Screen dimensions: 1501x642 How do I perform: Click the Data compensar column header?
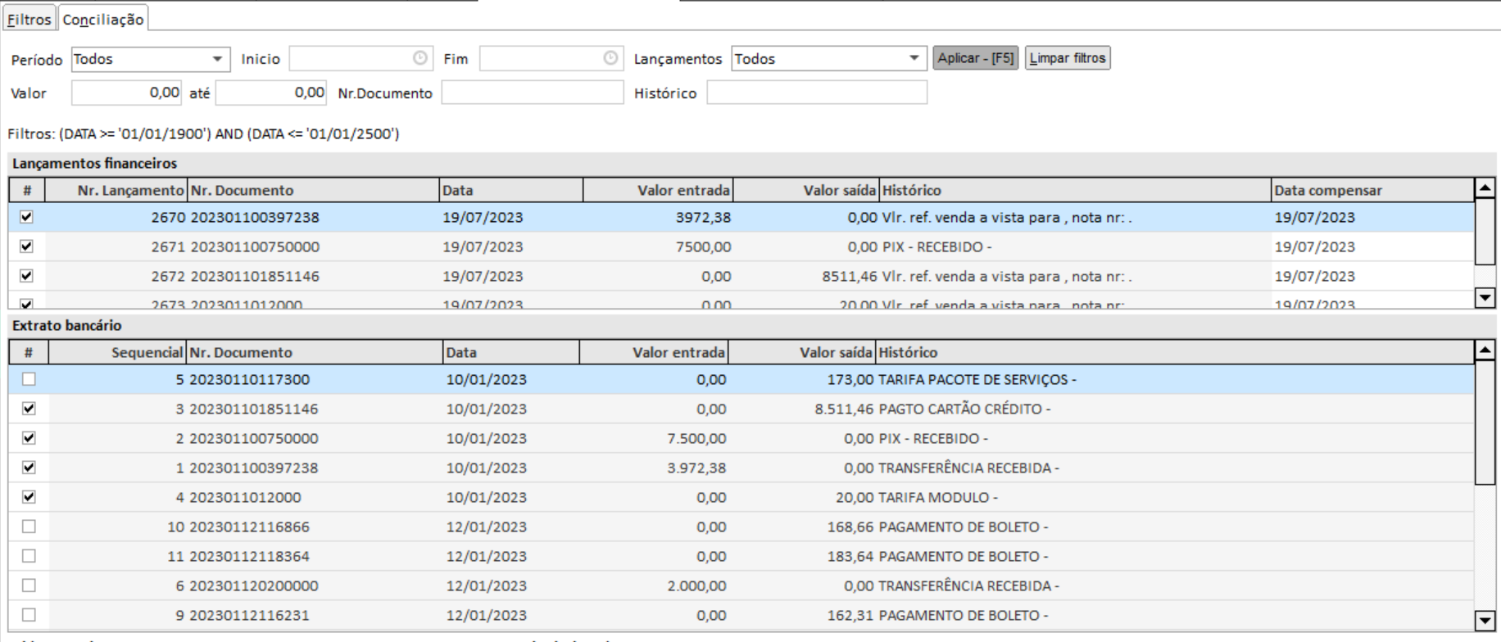pos(1372,190)
